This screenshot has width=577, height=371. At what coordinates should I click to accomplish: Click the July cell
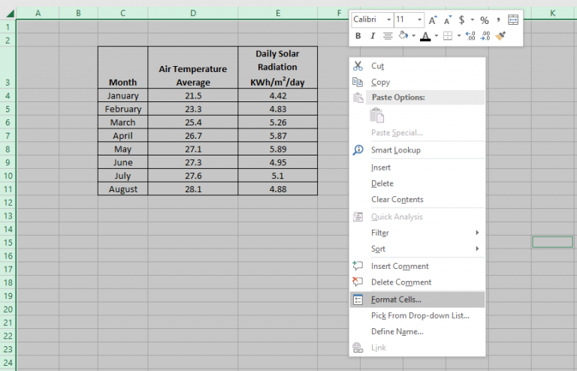[123, 176]
